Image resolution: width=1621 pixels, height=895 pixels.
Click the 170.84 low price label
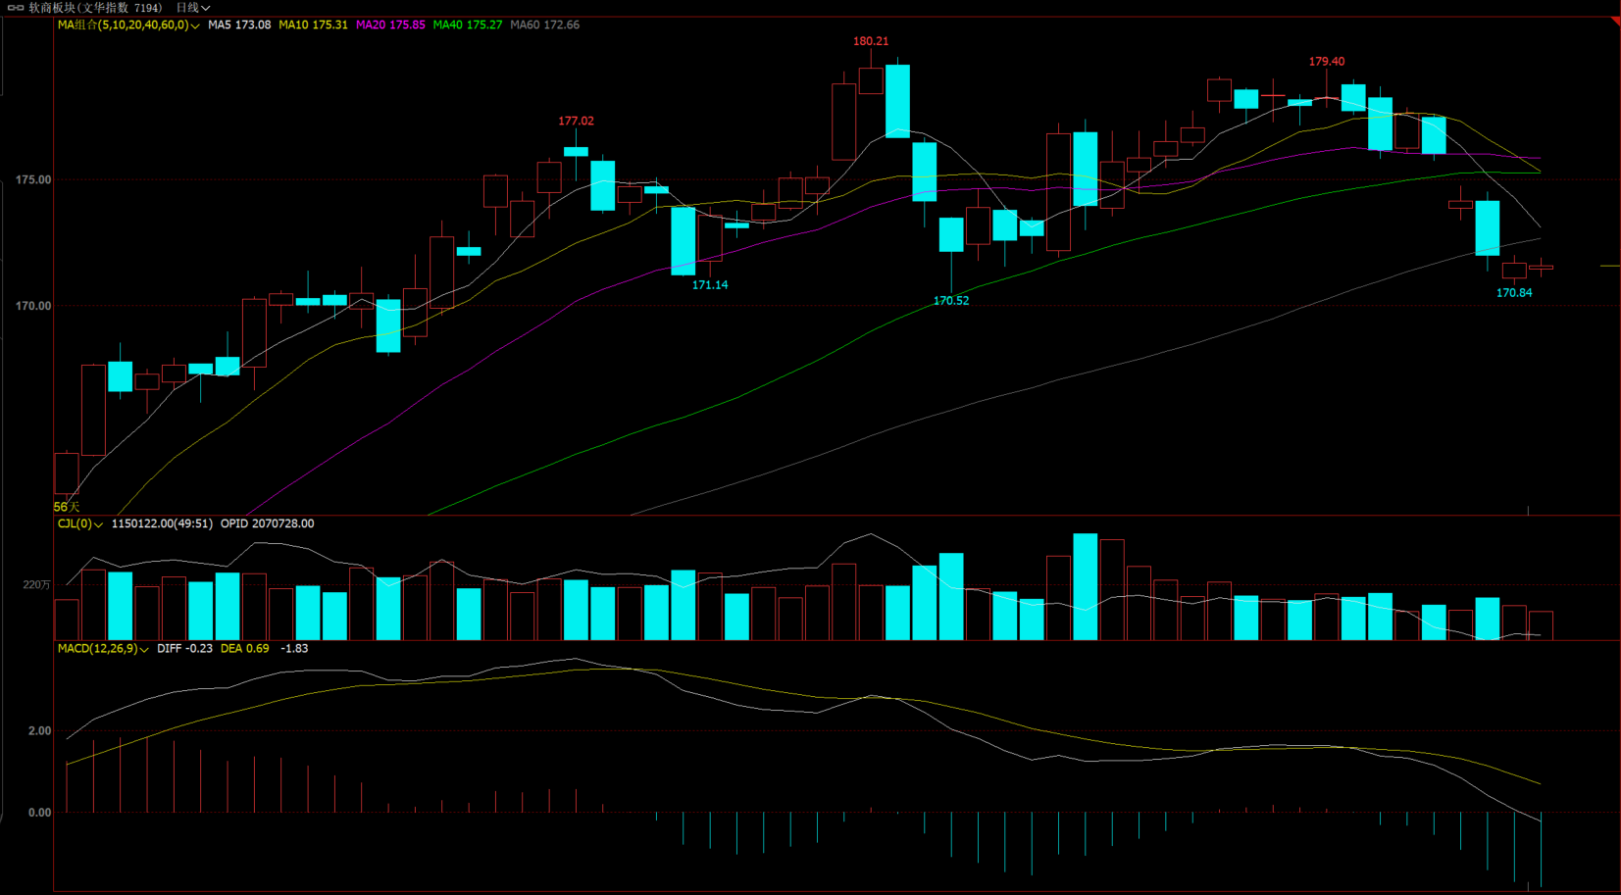1514,293
